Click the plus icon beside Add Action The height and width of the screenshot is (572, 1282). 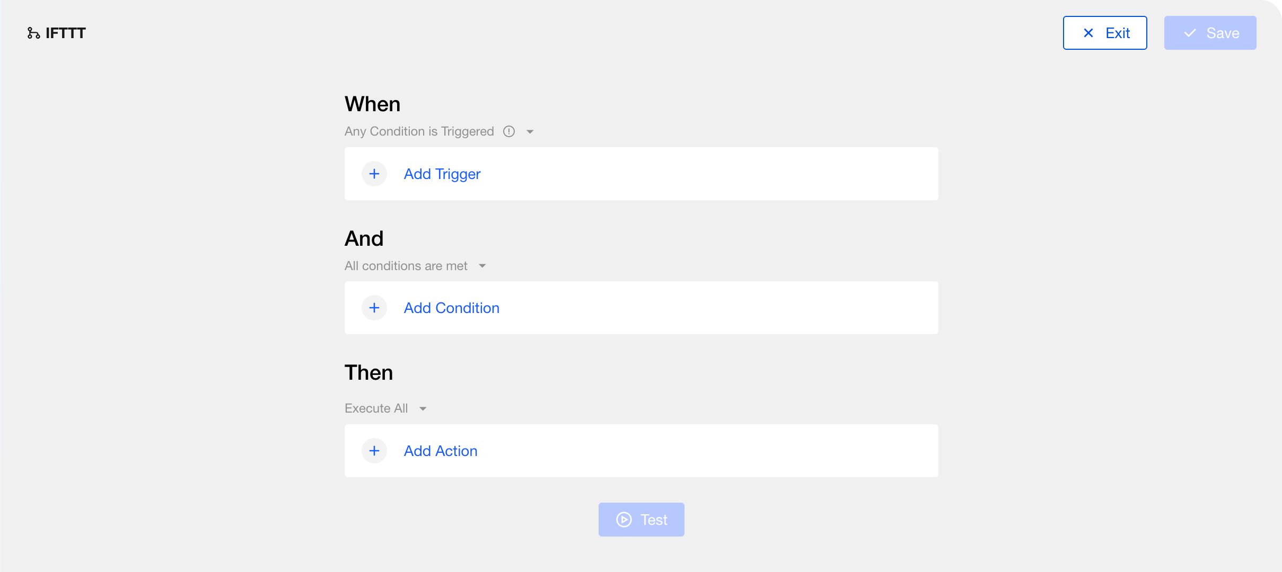374,451
